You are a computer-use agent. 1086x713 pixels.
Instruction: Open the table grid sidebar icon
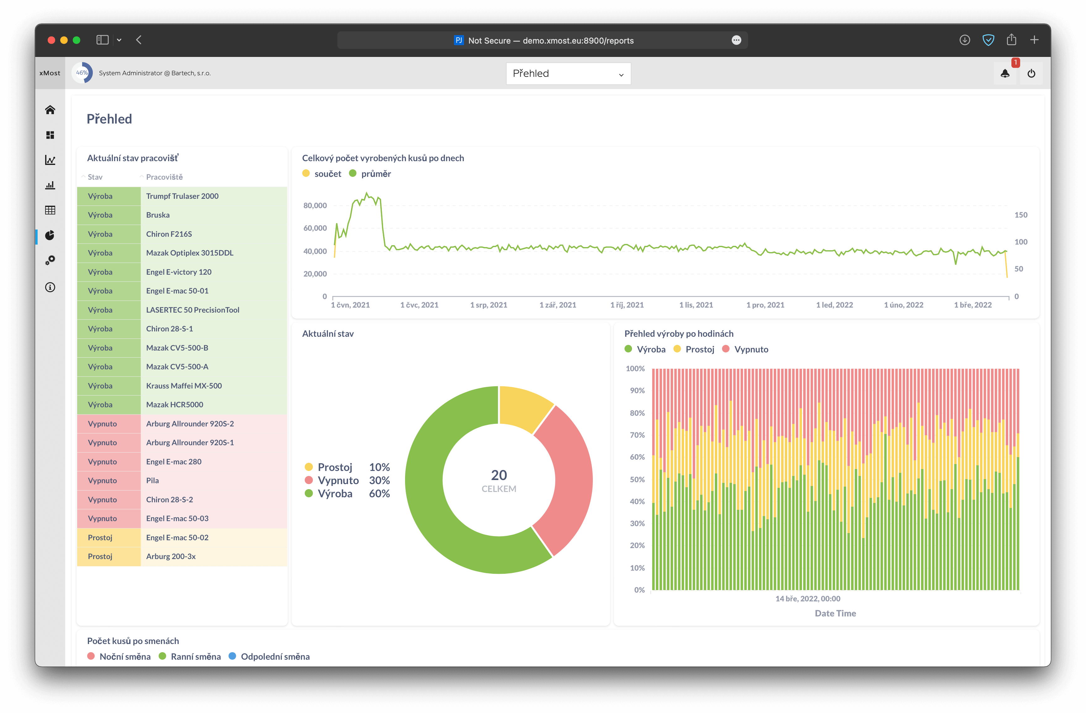tap(50, 210)
